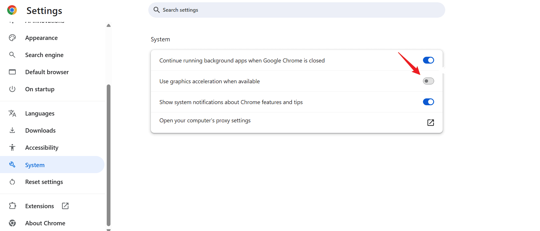Screen dimensions: 540x231
Task: Click the Appearance palette icon
Action: tap(12, 38)
